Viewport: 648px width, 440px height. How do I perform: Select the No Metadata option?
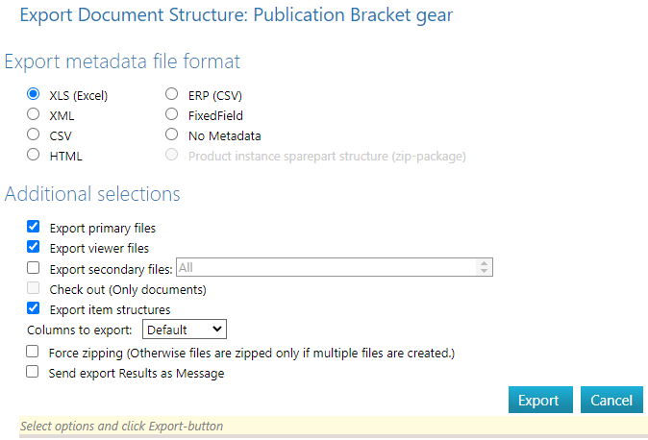tap(172, 135)
